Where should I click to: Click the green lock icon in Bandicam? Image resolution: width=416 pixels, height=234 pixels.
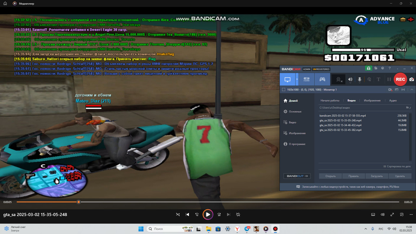tap(368, 68)
